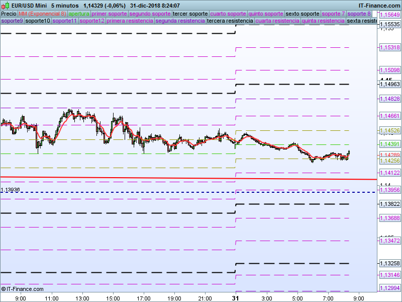Click the MM (Exponencial 8) indicator label

point(42,14)
